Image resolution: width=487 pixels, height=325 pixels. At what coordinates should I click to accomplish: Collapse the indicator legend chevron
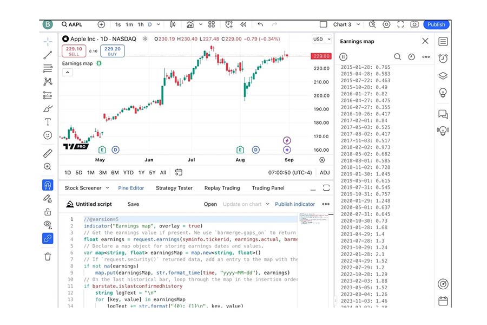point(68,73)
